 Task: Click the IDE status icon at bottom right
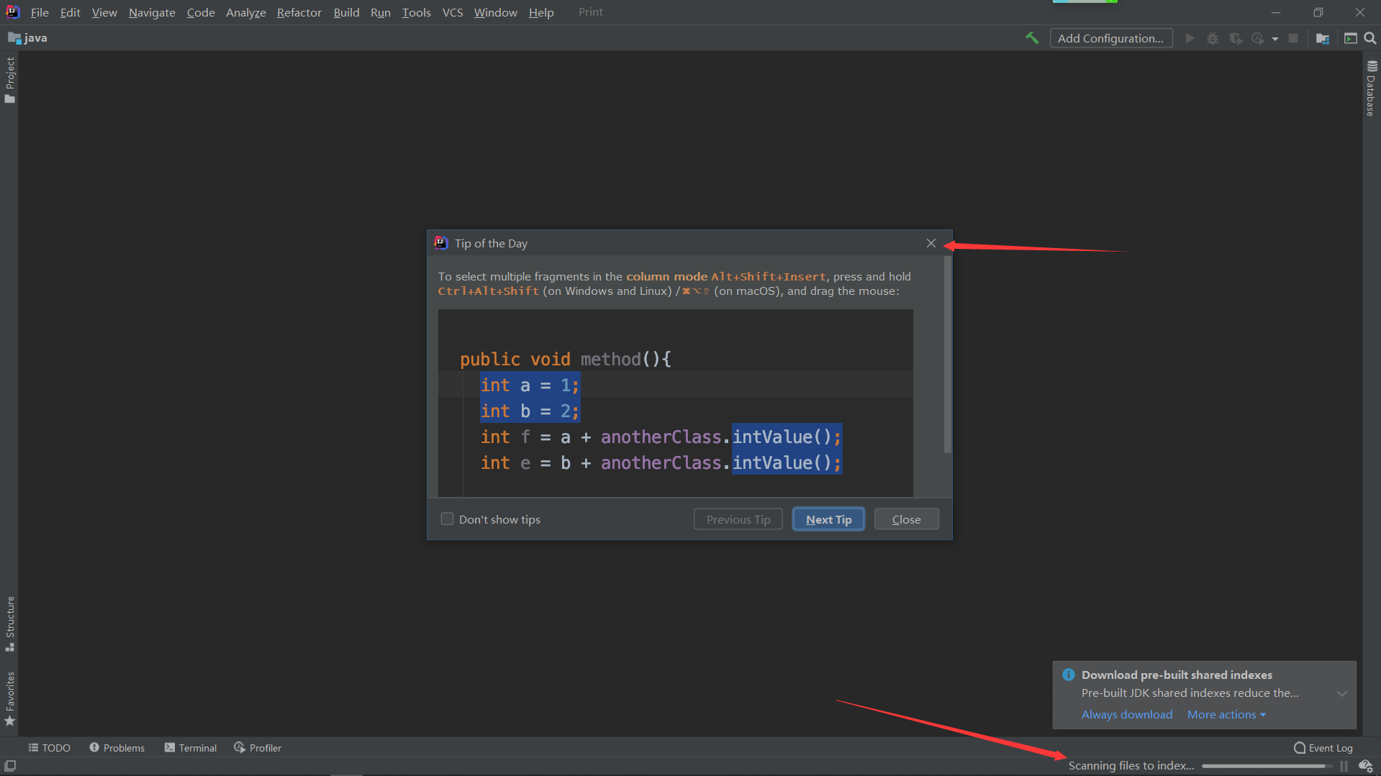[x=1365, y=766]
